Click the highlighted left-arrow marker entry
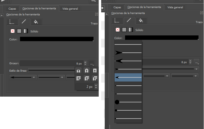This screenshot has height=129, width=204. click(128, 77)
